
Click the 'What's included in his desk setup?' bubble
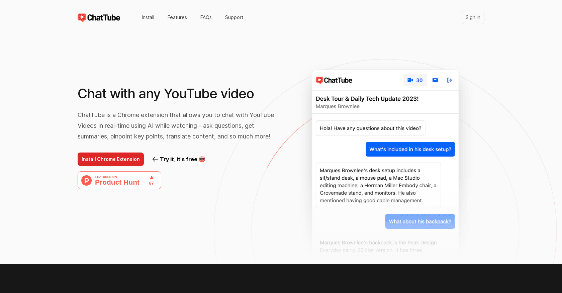(x=410, y=149)
